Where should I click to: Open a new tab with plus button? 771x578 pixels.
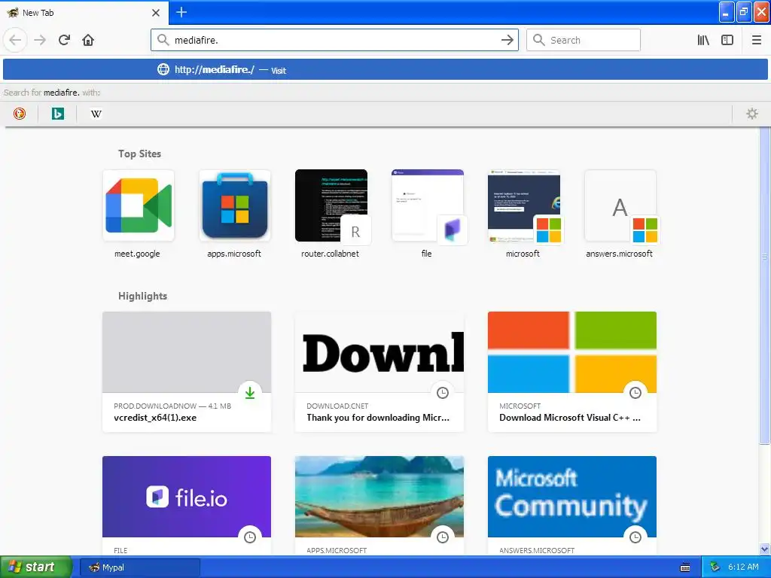pyautogui.click(x=181, y=12)
